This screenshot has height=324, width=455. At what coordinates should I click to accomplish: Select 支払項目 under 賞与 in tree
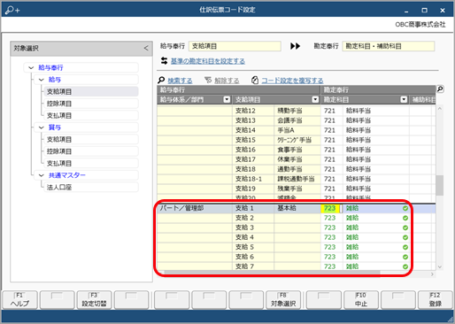[91, 163]
